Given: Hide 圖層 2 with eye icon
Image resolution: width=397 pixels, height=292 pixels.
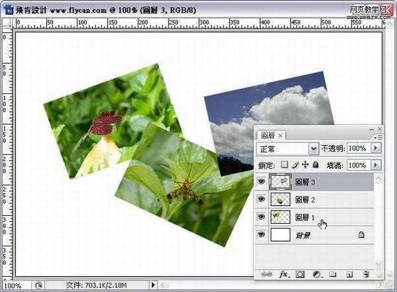Looking at the screenshot, I should coord(261,199).
